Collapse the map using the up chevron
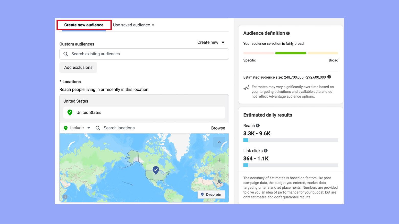The height and width of the screenshot is (224, 399). tap(219, 142)
